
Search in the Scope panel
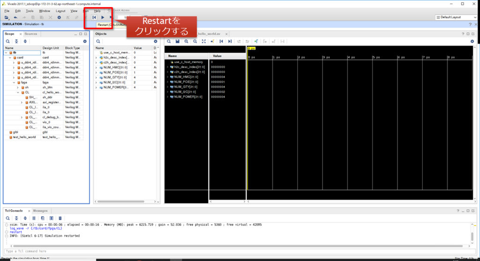pos(7,41)
